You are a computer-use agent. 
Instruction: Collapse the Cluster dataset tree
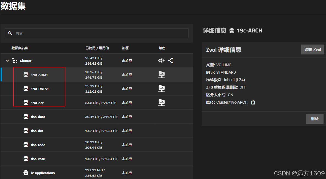pyautogui.click(x=7, y=60)
